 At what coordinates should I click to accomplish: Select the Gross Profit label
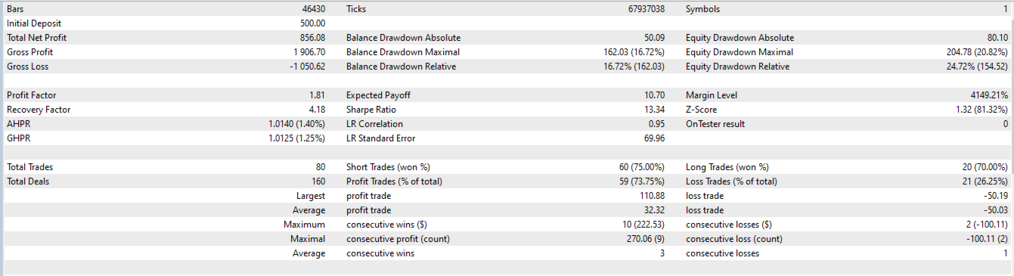(30, 52)
